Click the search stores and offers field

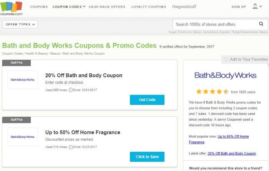(x=216, y=24)
